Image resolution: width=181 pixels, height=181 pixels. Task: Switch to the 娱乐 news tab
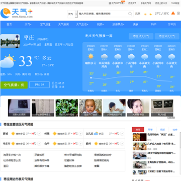coord(162,130)
